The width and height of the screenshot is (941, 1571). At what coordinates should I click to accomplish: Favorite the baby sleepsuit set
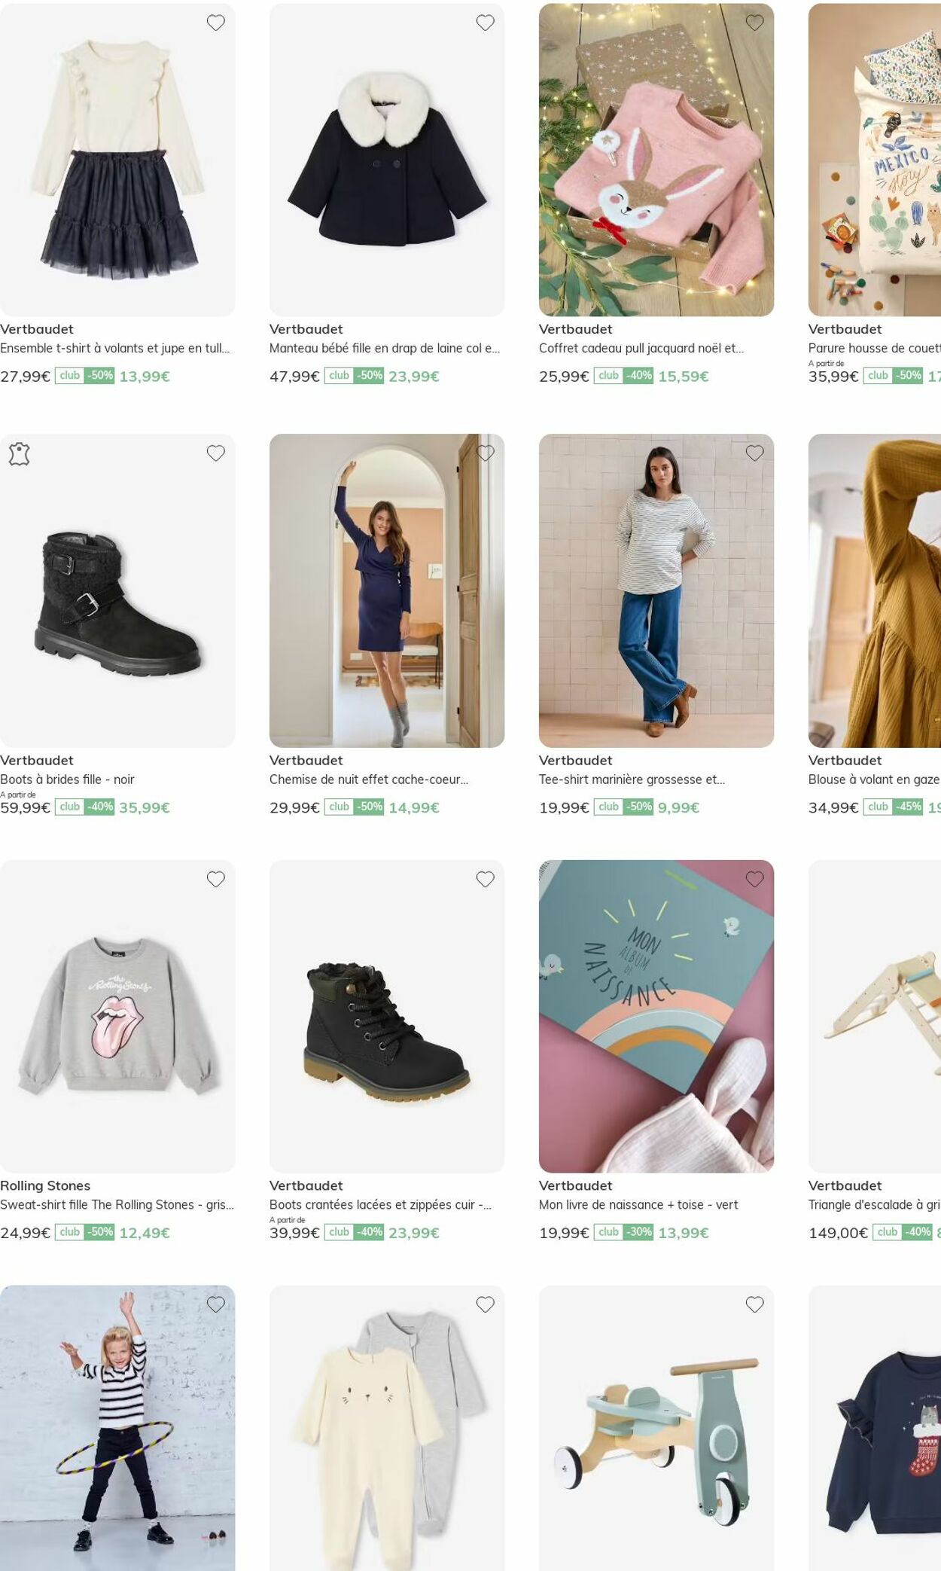click(x=486, y=1304)
